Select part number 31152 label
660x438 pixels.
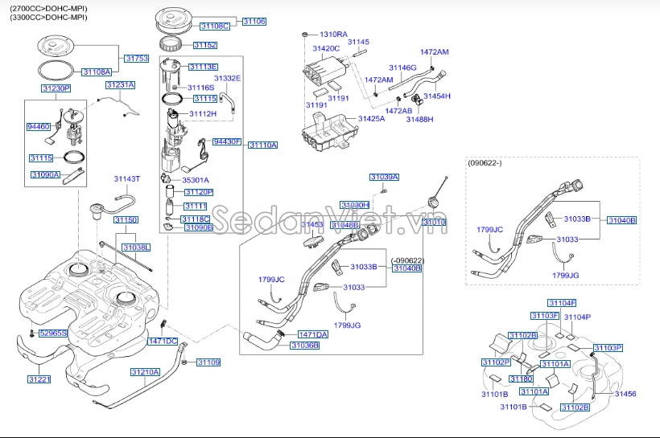pos(205,46)
